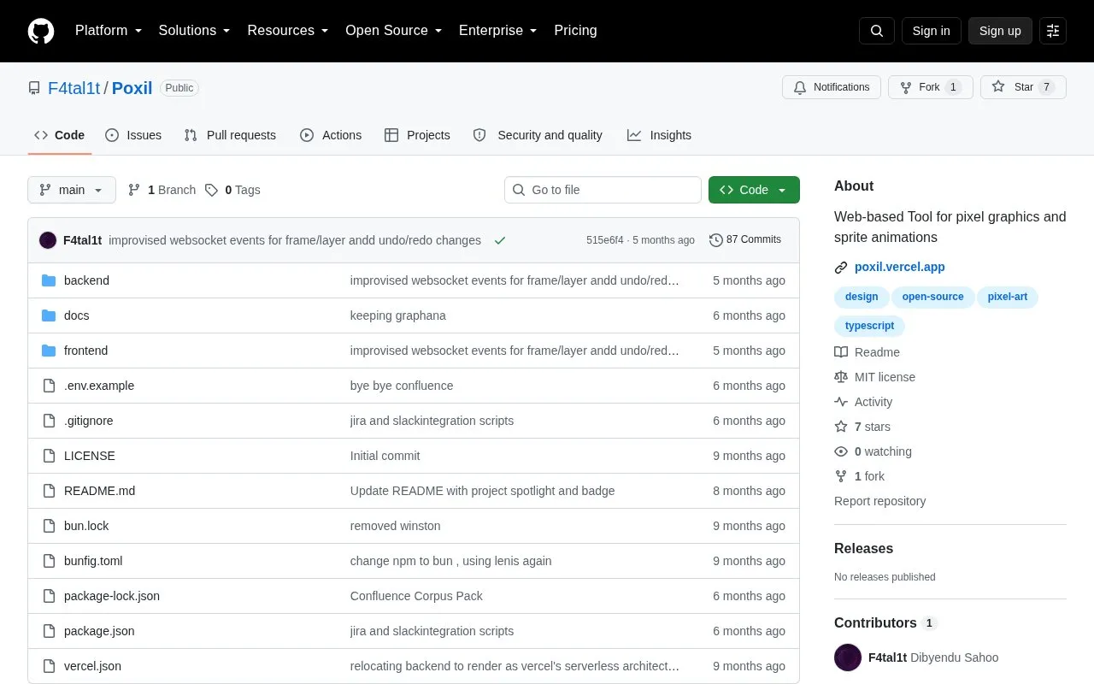This screenshot has width=1094, height=684.
Task: Click the Notifications bell button
Action: pos(832,87)
